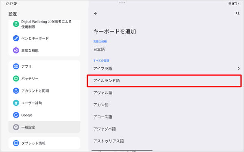Tap the green battery icon
The width and height of the screenshot is (244, 152).
(16, 79)
